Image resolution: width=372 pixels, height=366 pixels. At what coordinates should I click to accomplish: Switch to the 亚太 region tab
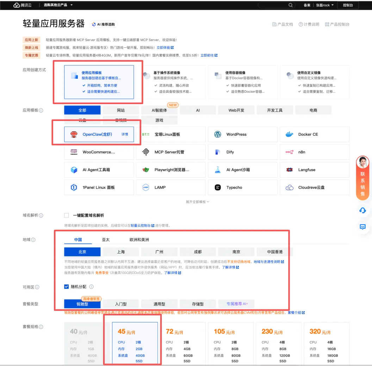[106, 239]
